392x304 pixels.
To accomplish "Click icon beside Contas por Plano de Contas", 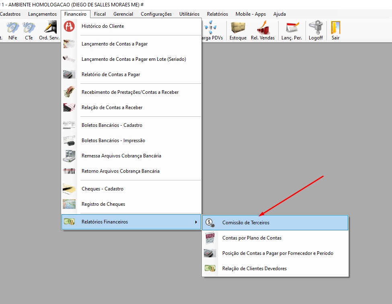I will [x=210, y=238].
